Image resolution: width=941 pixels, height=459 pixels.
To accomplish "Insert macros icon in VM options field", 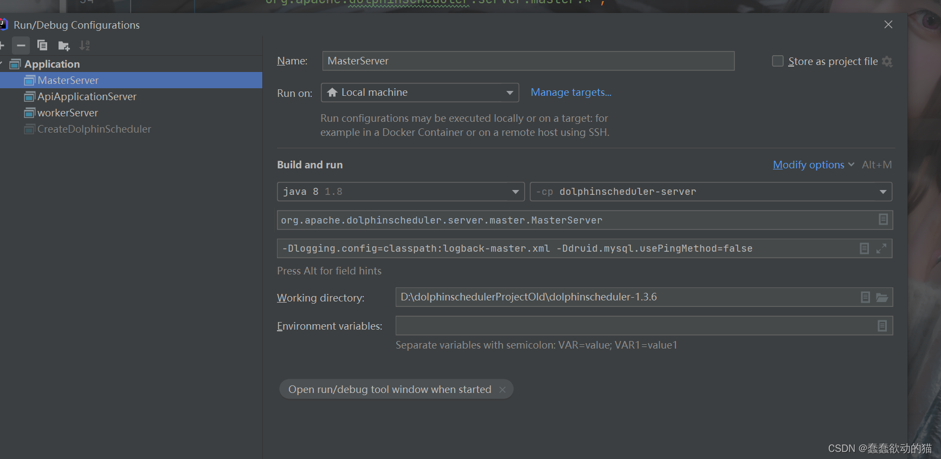I will pyautogui.click(x=865, y=248).
